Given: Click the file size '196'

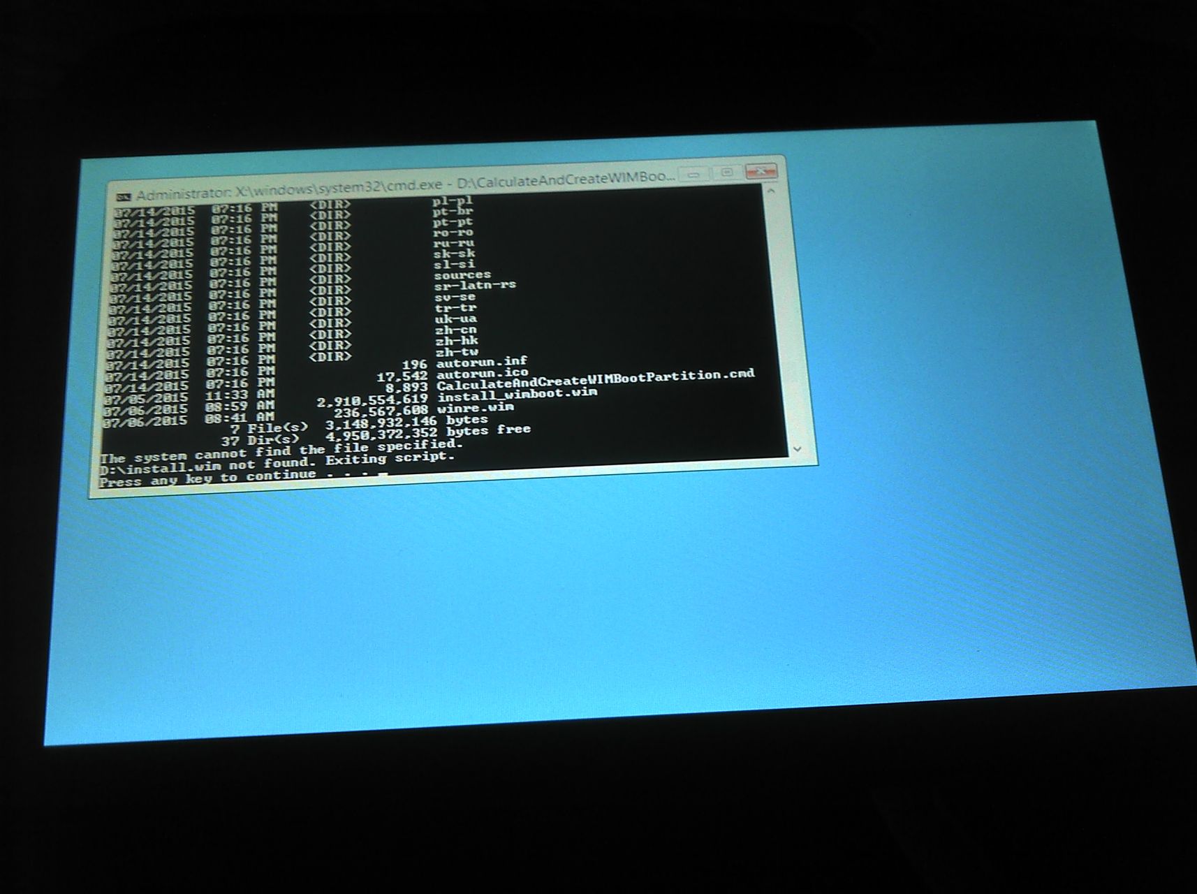Looking at the screenshot, I should click(414, 365).
